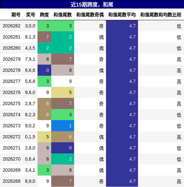Click issue number 2026275

[11, 103]
